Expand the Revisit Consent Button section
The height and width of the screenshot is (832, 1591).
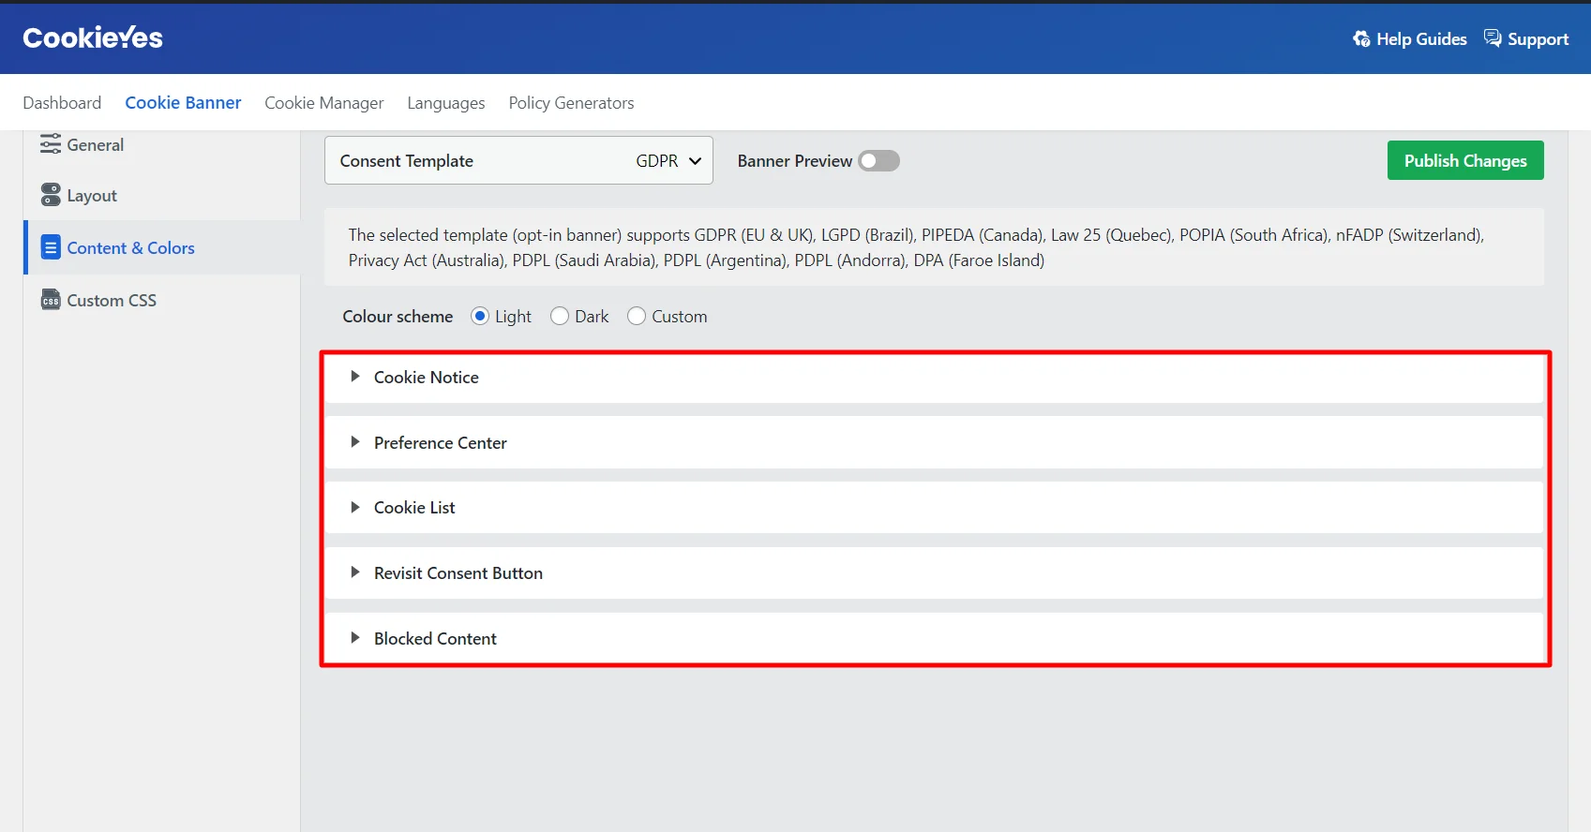[x=458, y=573]
